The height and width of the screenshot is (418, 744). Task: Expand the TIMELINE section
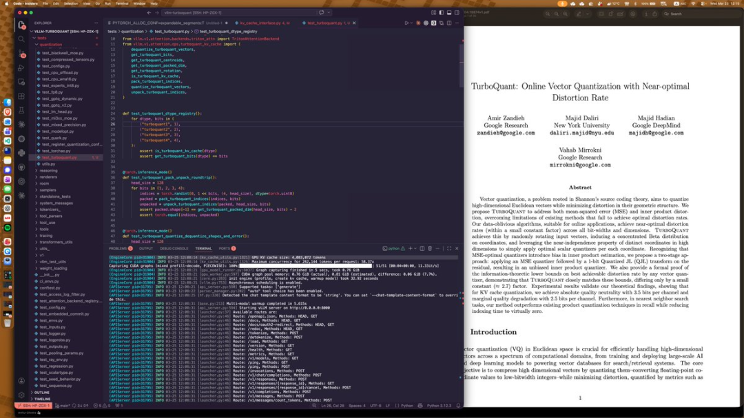[65, 399]
